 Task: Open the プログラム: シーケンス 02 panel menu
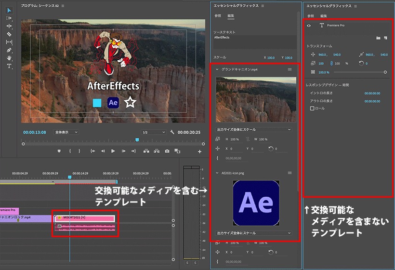pos(63,6)
